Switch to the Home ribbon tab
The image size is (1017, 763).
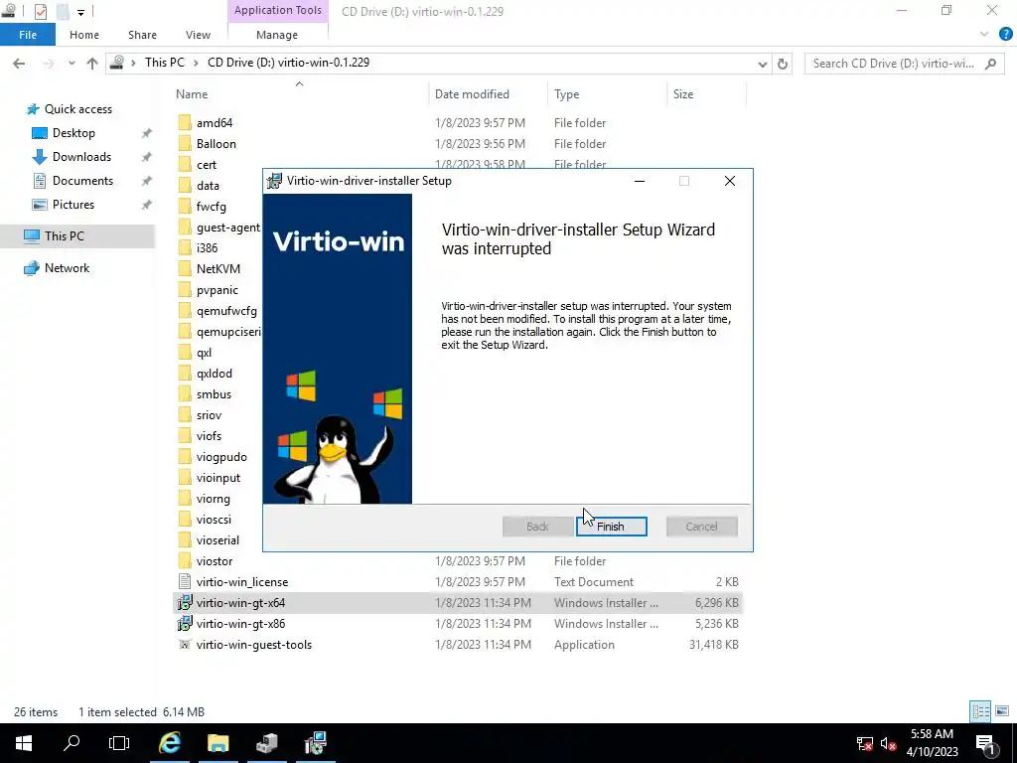click(84, 35)
